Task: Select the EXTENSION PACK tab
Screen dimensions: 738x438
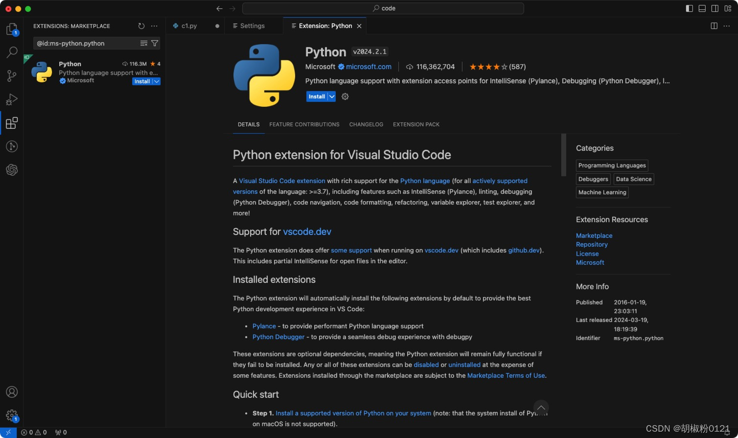Action: point(416,124)
